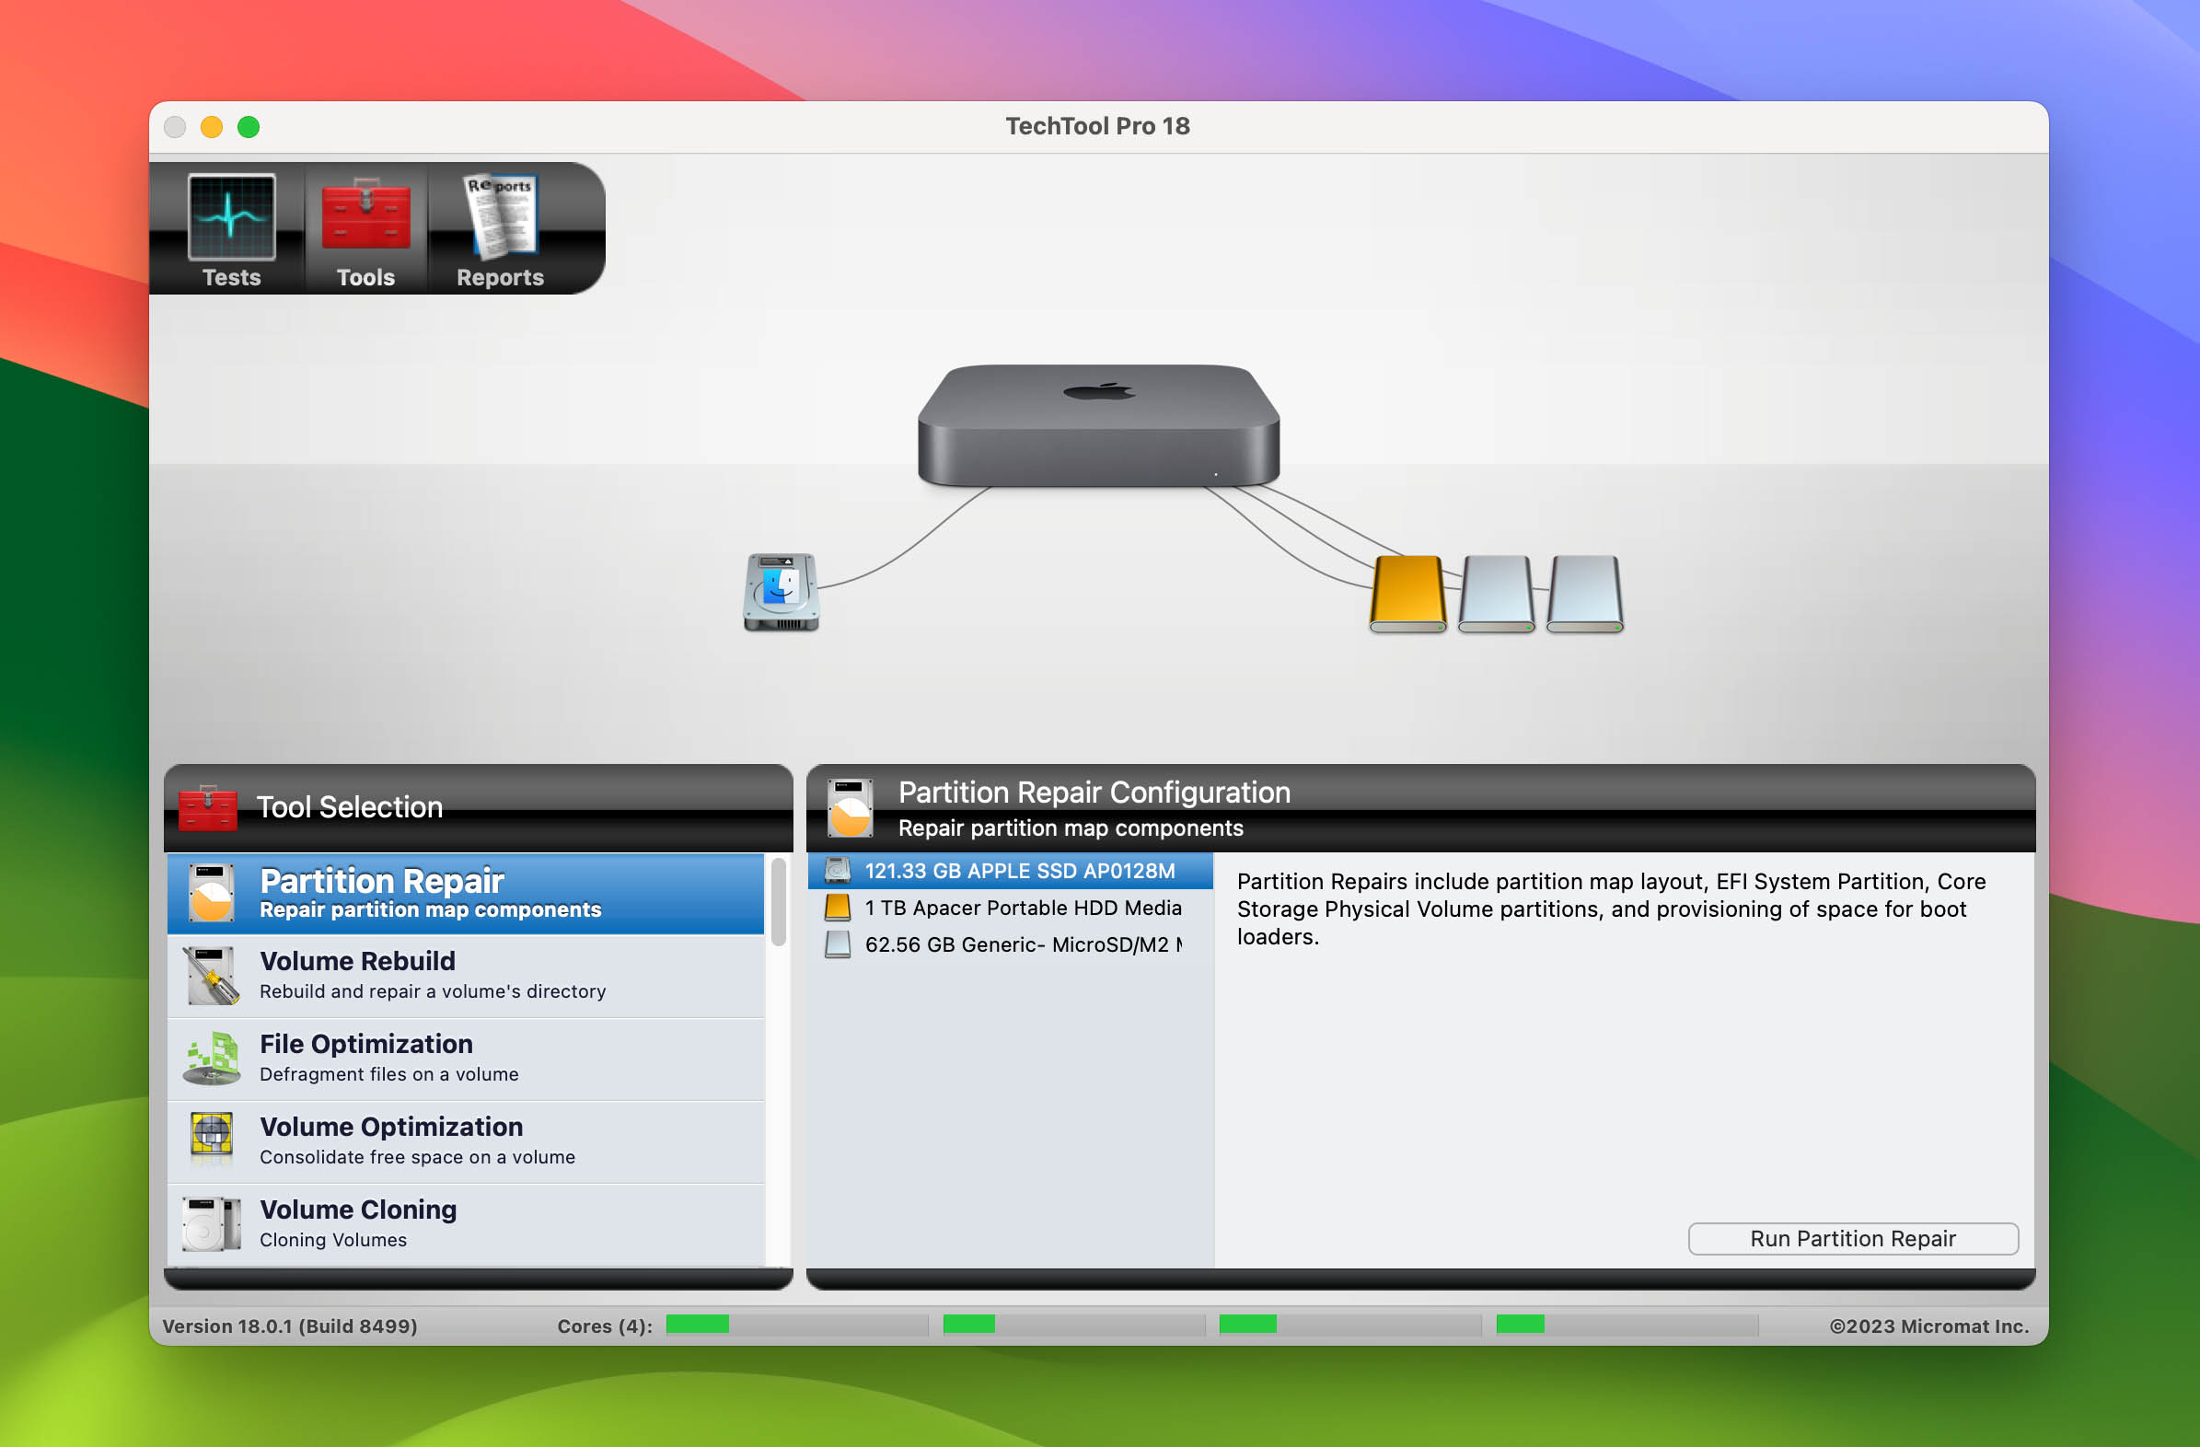Select 62.56 GB Generic- MicroSD/M2 drive
This screenshot has width=2200, height=1447.
(1011, 944)
